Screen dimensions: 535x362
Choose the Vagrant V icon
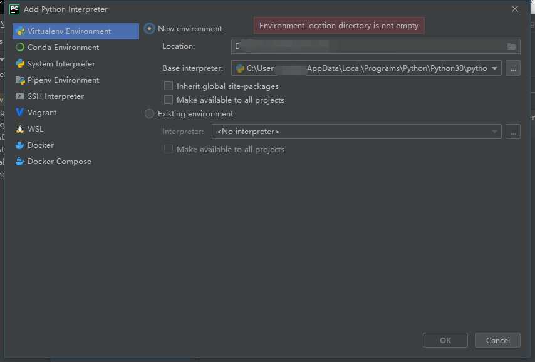[x=20, y=112]
